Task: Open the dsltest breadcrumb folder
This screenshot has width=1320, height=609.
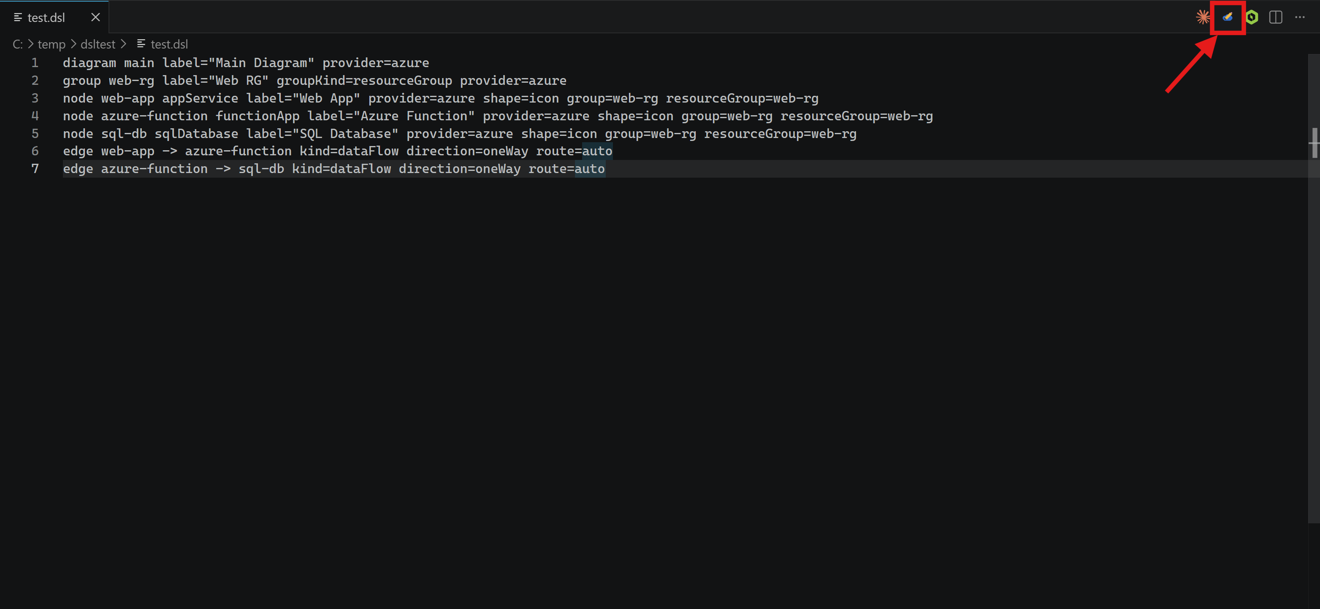Action: click(98, 45)
